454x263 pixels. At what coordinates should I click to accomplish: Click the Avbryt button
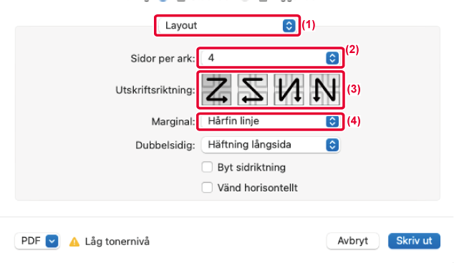pos(352,241)
